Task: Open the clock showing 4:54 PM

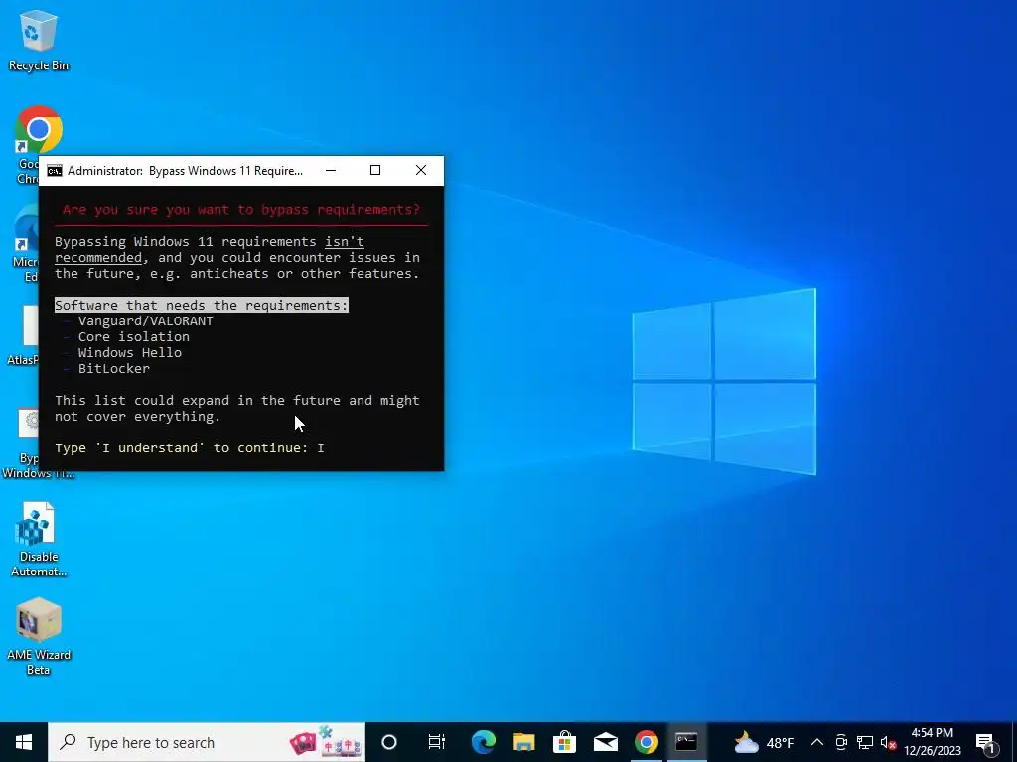Action: pyautogui.click(x=932, y=742)
